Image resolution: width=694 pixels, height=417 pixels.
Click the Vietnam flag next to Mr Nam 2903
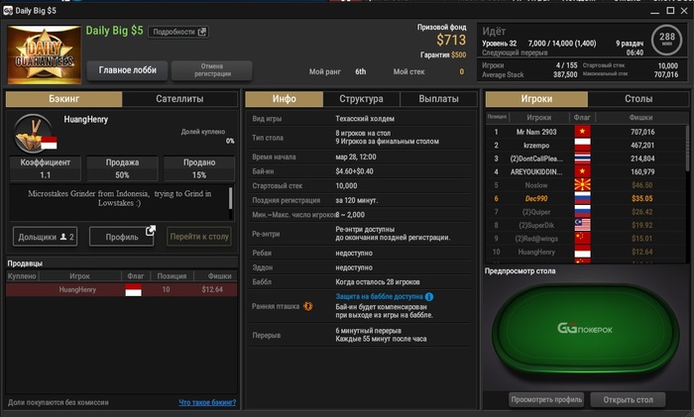[582, 132]
